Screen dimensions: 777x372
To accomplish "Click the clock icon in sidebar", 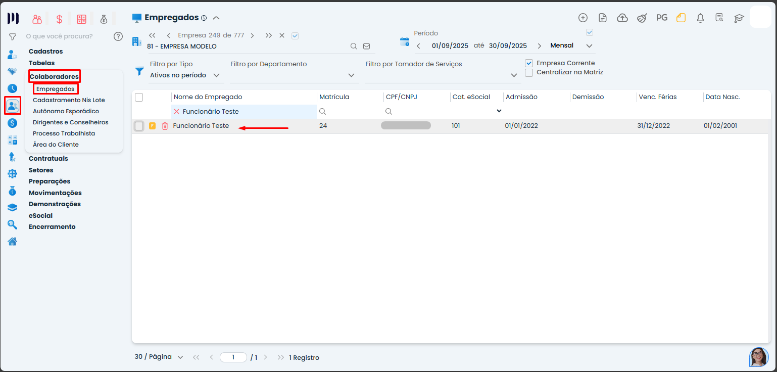I will tap(13, 88).
